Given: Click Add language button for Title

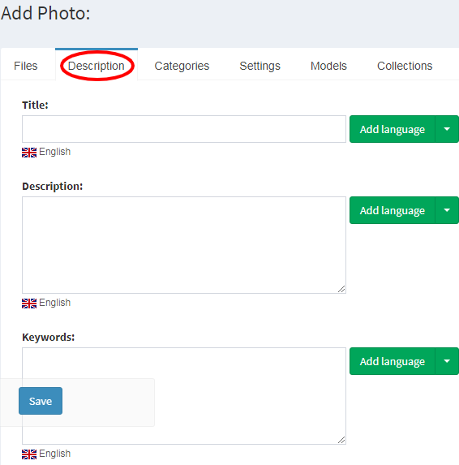Looking at the screenshot, I should point(392,129).
